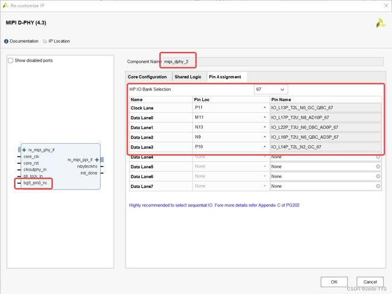The image size is (392, 294).
Task: Click the HP IO Bank Selection label
Action: [x=150, y=89]
